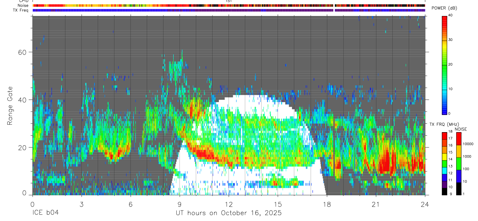Click the 'TX Freq' row label at top left
Image resolution: width=478 pixels, height=221 pixels.
pos(21,10)
